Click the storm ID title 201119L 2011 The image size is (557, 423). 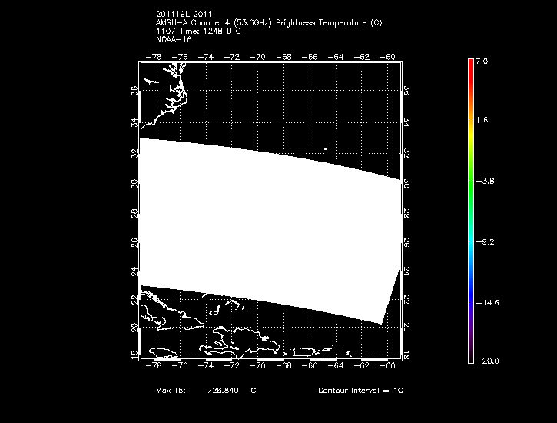pyautogui.click(x=183, y=15)
